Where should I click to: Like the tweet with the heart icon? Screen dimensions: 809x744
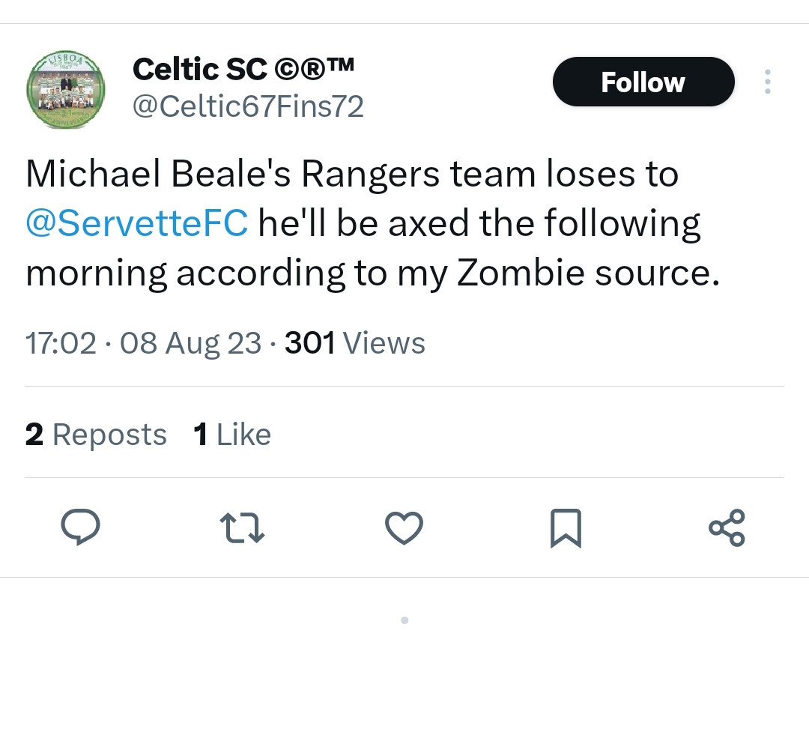tap(404, 527)
